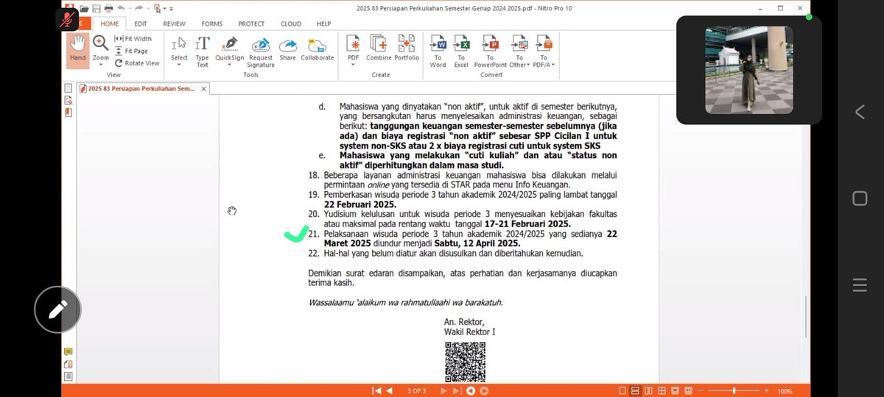
Task: Expand the Select tool dropdown arrow
Action: pos(179,65)
